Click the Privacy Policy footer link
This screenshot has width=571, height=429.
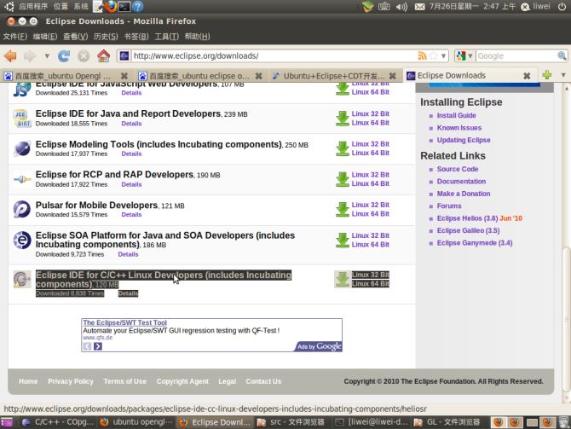pyautogui.click(x=70, y=381)
